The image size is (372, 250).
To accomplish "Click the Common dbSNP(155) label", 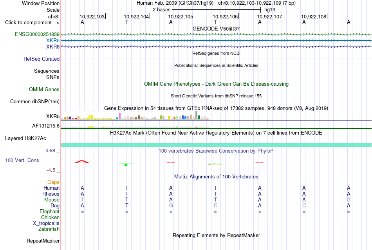I will click(34, 101).
